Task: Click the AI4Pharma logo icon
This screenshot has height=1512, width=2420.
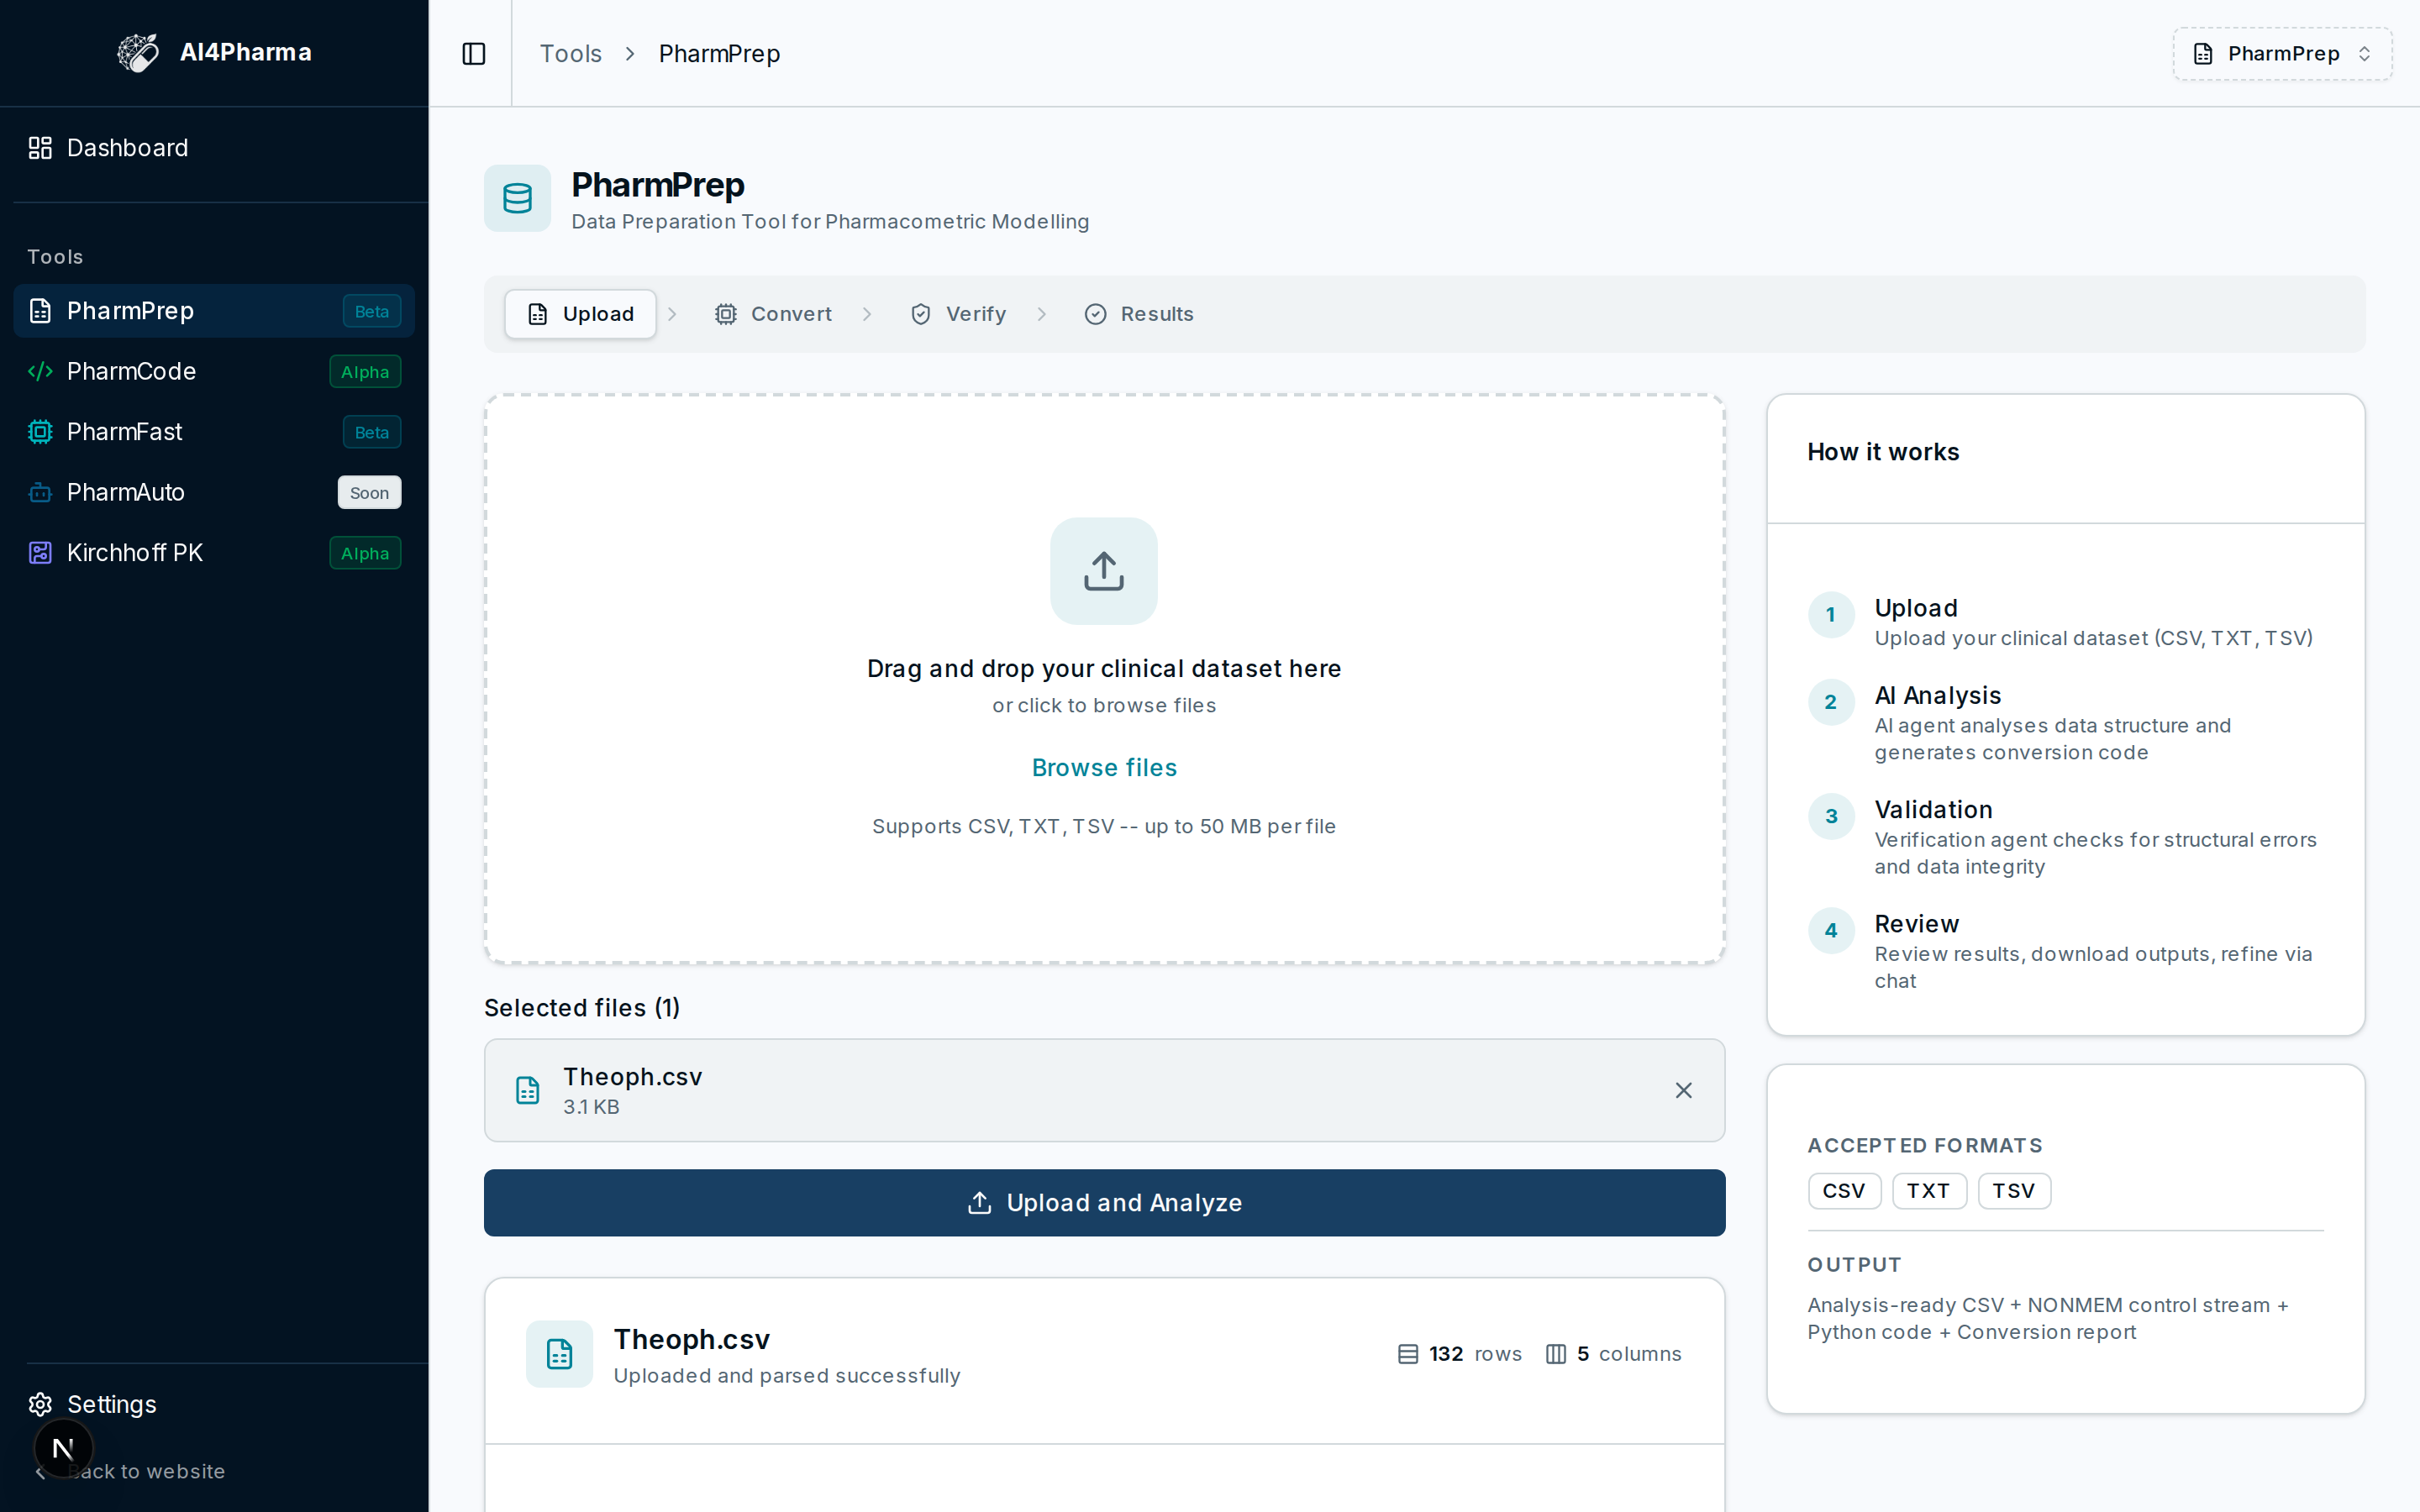Action: click(138, 53)
